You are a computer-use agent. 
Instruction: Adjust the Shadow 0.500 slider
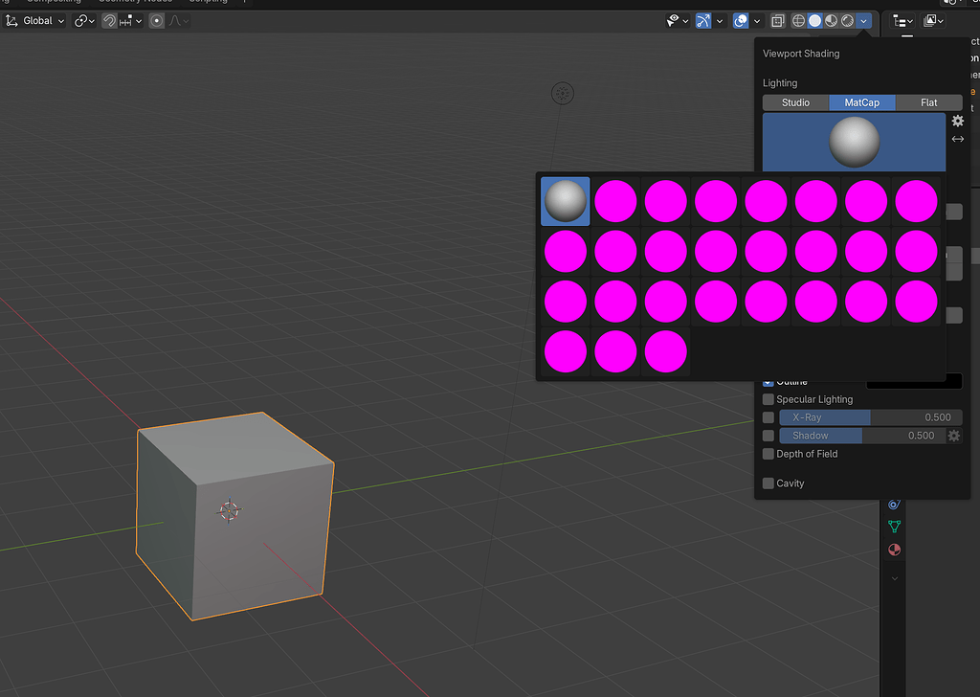862,436
